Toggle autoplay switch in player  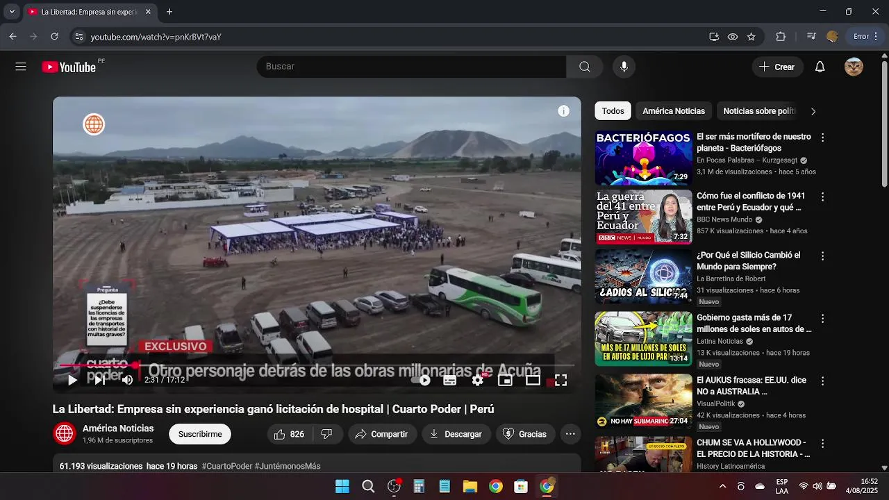pos(422,380)
